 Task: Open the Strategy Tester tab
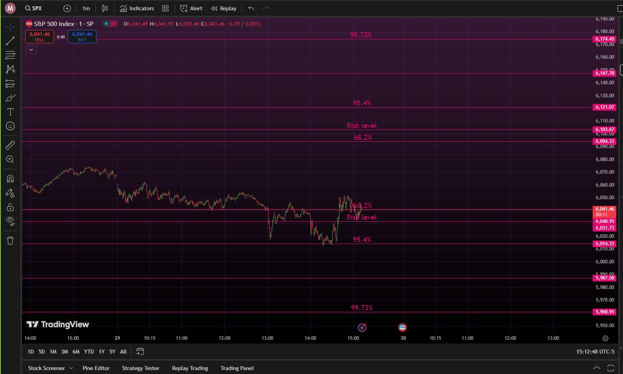click(141, 368)
